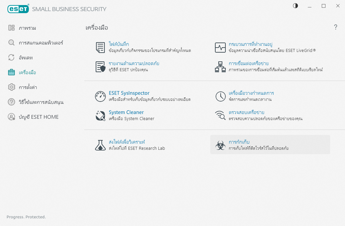Click the security report shield icon

(100, 67)
